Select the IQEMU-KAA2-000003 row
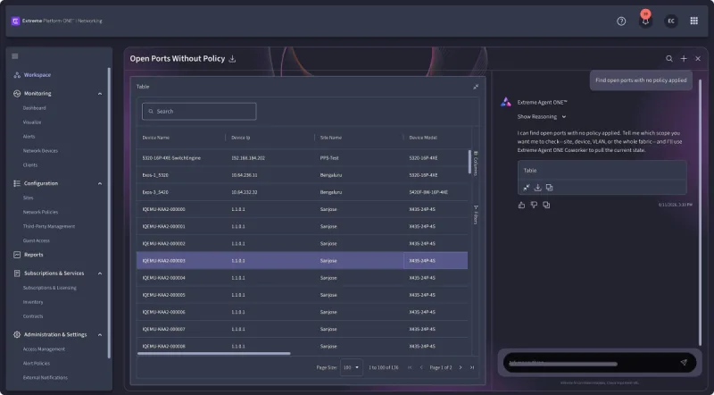This screenshot has width=714, height=395. coord(302,260)
